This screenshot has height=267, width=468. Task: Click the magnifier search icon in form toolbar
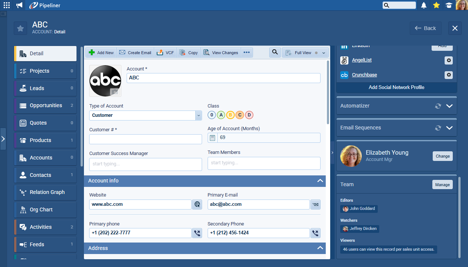point(275,53)
